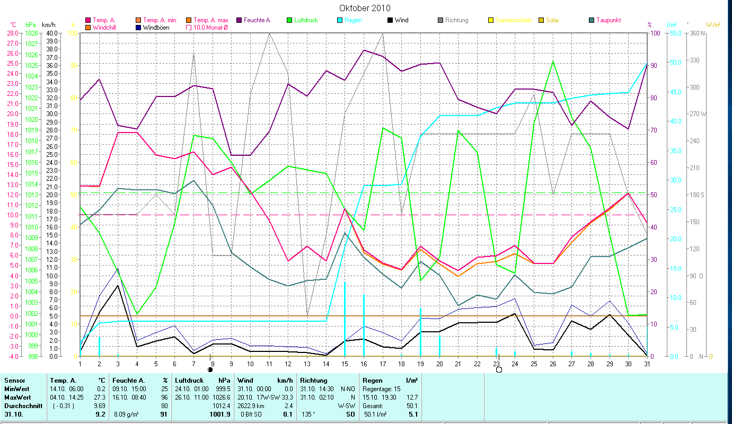Click the Temp. A. max legend label
The image size is (732, 424).
(211, 20)
